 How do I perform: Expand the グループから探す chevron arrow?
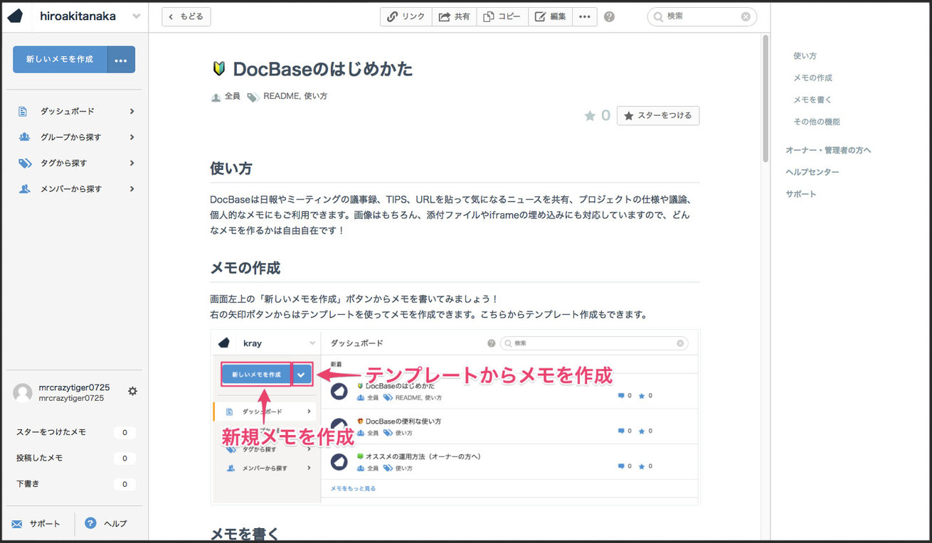pos(132,137)
